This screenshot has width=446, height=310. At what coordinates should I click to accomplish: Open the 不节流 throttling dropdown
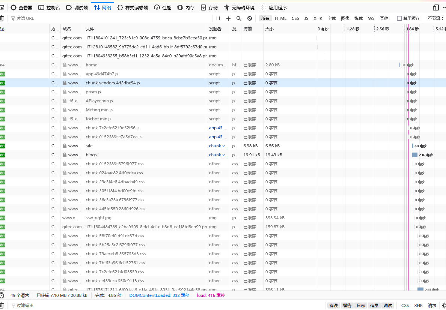pyautogui.click(x=436, y=18)
